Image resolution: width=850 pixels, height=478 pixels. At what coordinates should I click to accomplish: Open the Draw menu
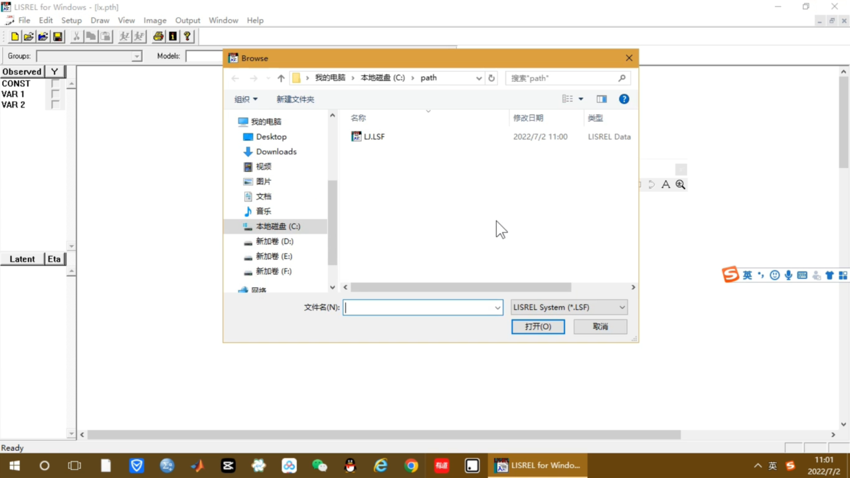click(100, 21)
